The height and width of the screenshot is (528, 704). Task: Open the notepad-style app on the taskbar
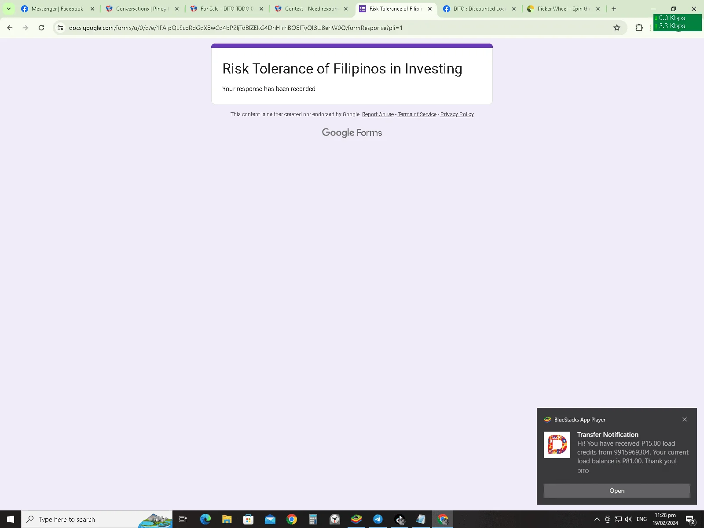coord(421,519)
